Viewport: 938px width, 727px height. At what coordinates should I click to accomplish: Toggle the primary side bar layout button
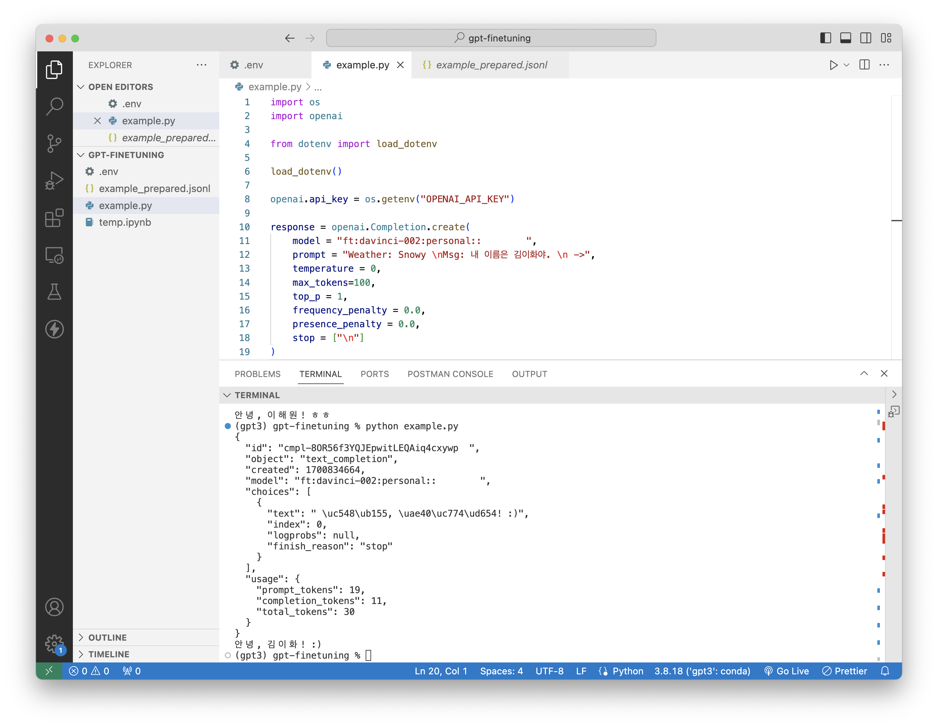[x=825, y=38]
